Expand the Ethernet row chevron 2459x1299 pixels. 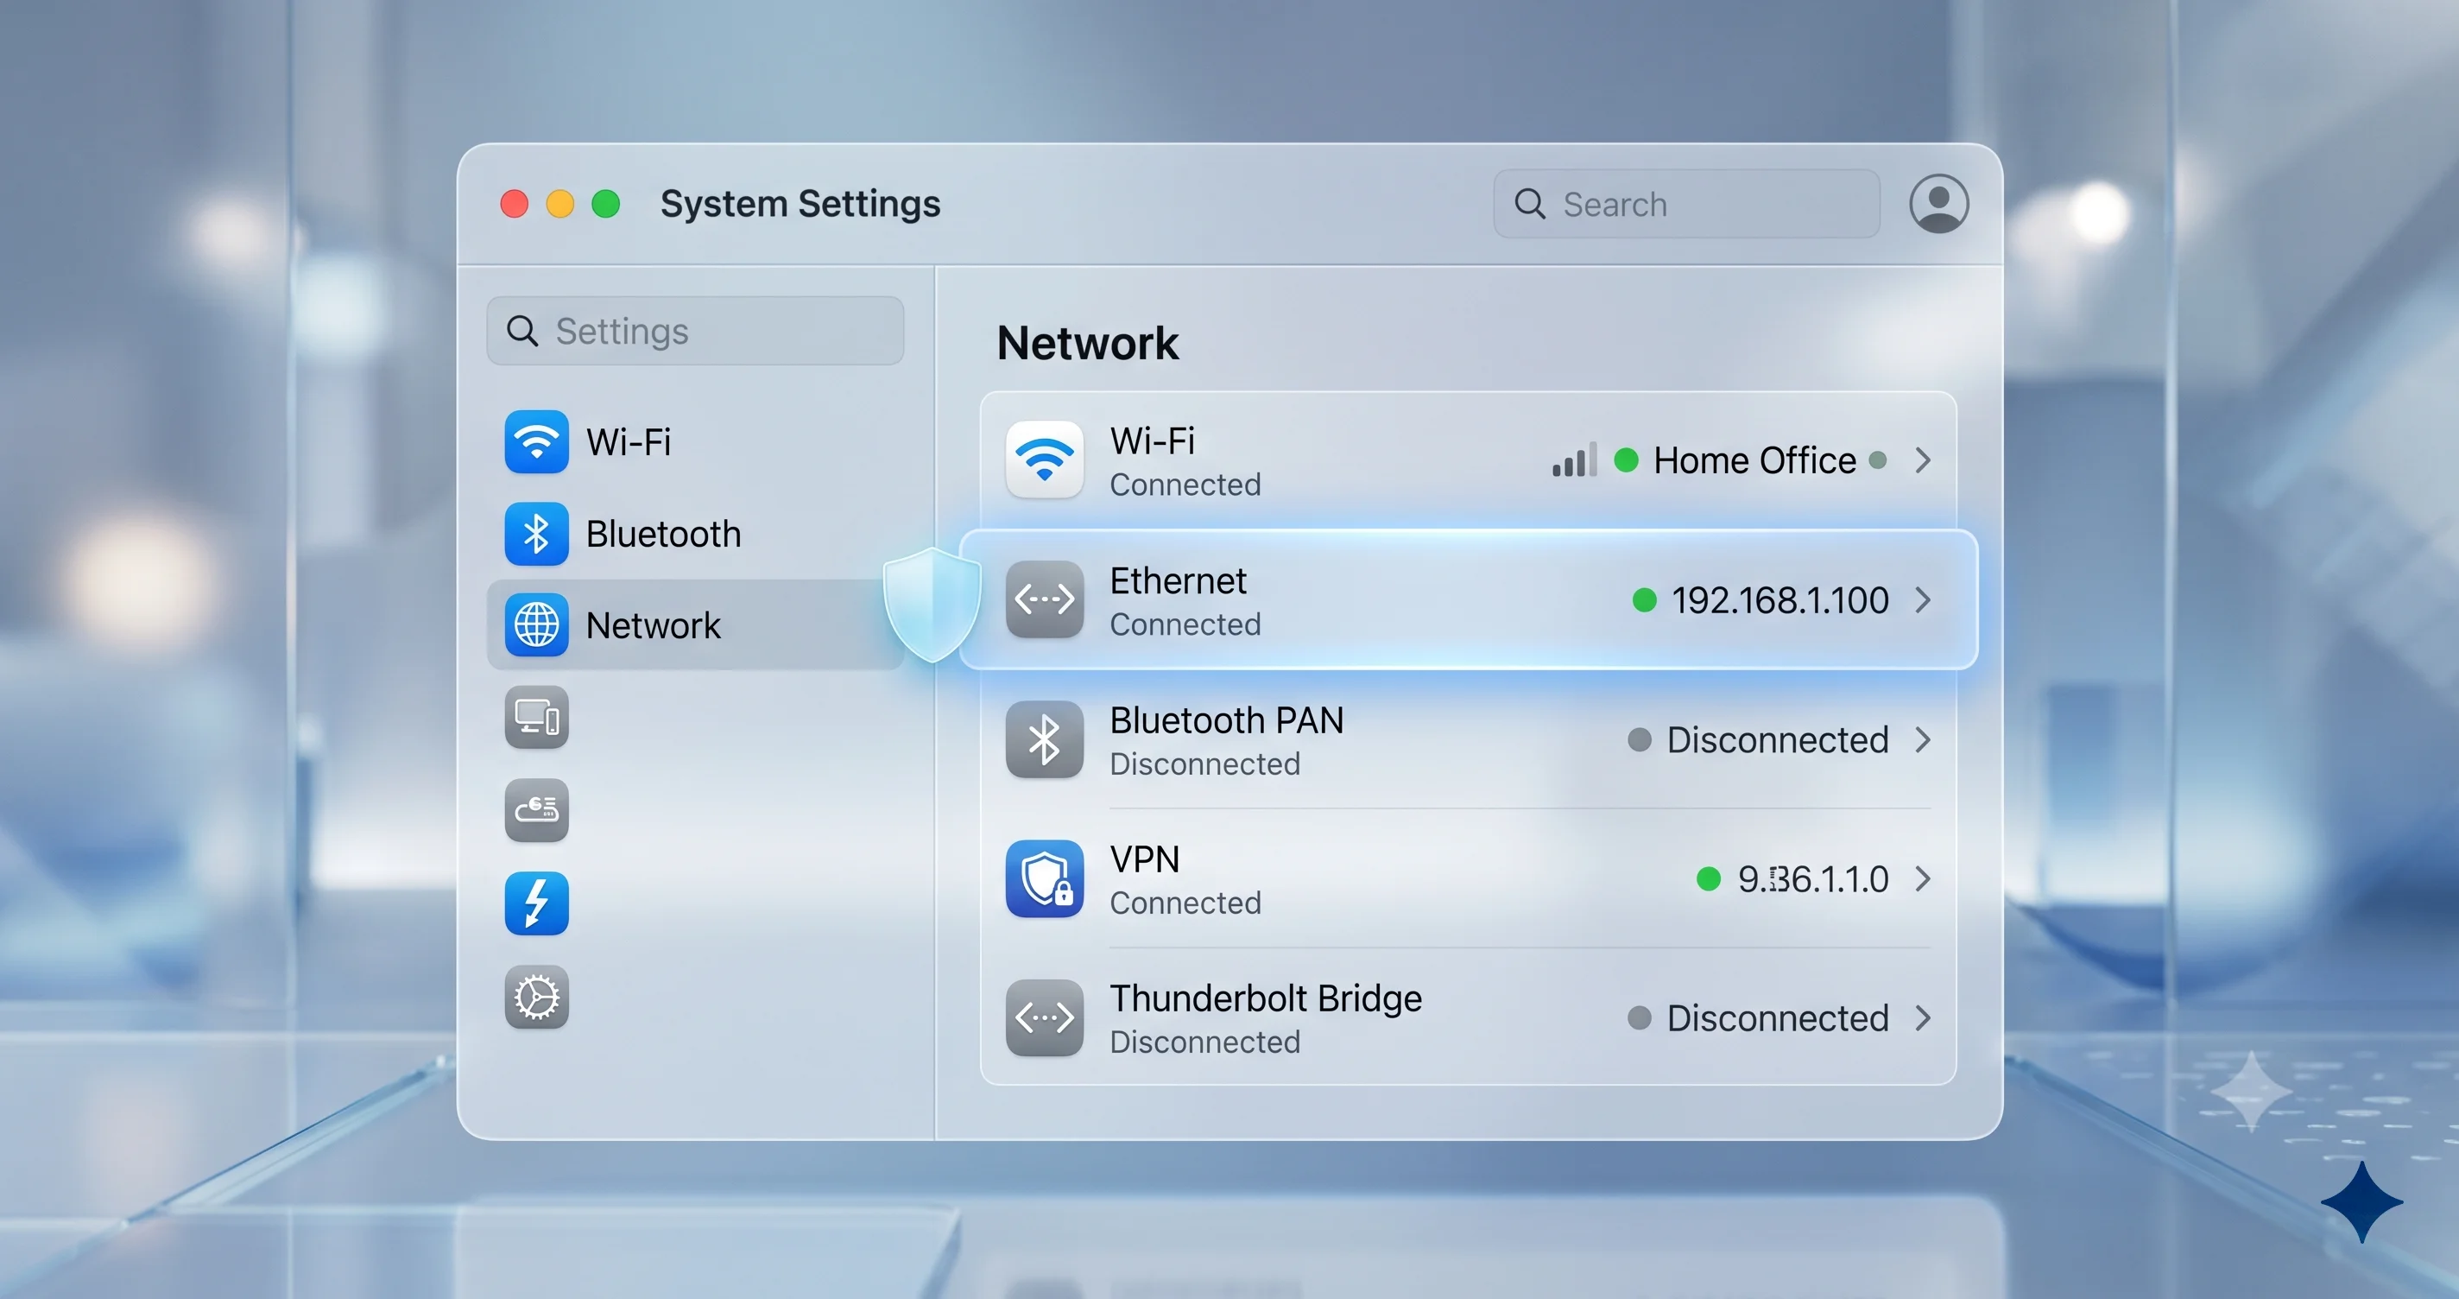pos(1924,599)
